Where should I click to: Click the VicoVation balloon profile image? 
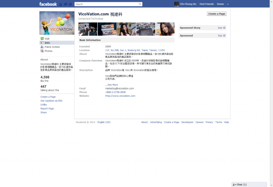[57, 23]
